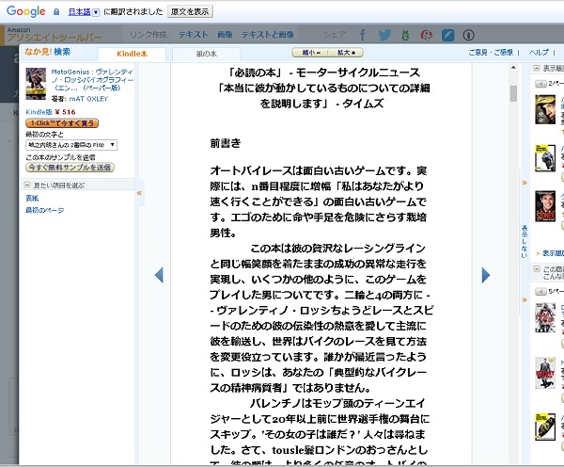Click the 拡大 zoom in button
This screenshot has width=564, height=467.
pos(347,54)
